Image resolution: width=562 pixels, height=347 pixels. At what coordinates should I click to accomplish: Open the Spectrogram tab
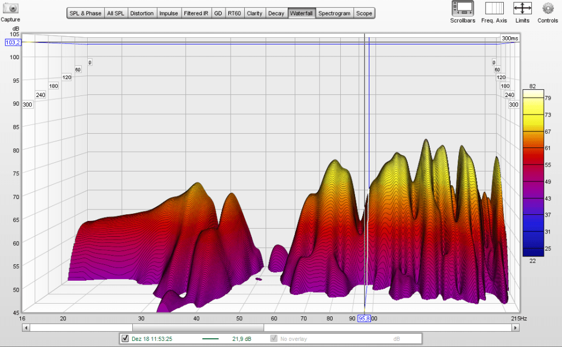coord(334,13)
